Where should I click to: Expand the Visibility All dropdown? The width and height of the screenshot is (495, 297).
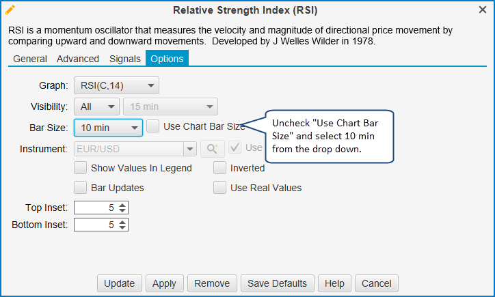point(96,107)
